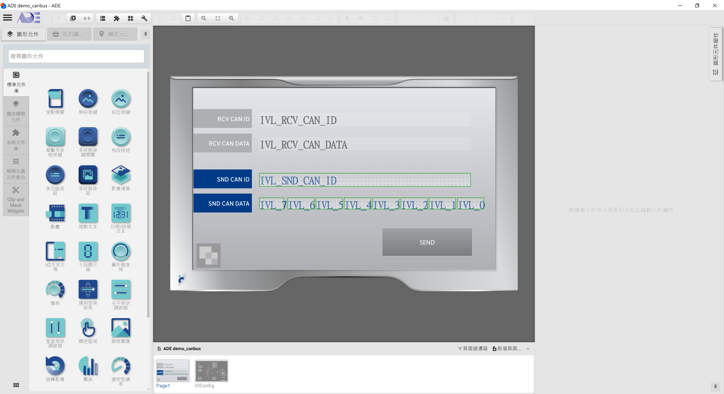Select the 滑動開關 slide switch widget

pyautogui.click(x=55, y=99)
